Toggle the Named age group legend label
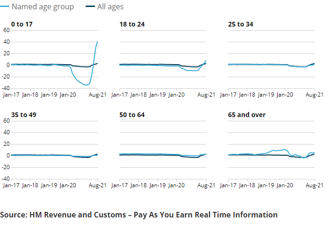This screenshot has height=230, width=328. pos(42,7)
